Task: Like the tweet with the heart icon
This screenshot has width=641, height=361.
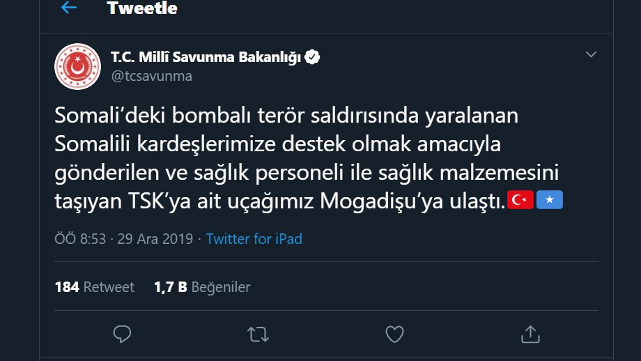Action: pyautogui.click(x=394, y=334)
